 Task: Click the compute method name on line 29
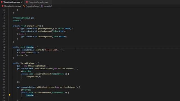30,47
